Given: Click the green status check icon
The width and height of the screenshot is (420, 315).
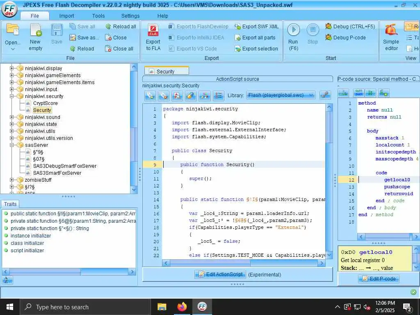Looking at the screenshot, I should coord(413,292).
